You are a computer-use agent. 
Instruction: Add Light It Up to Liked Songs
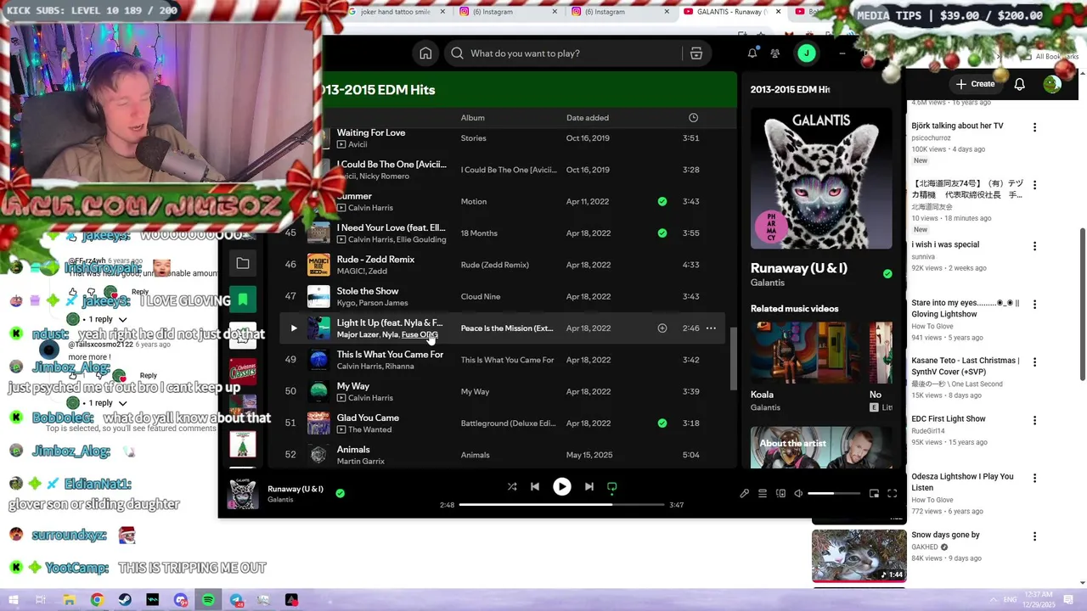(x=662, y=328)
